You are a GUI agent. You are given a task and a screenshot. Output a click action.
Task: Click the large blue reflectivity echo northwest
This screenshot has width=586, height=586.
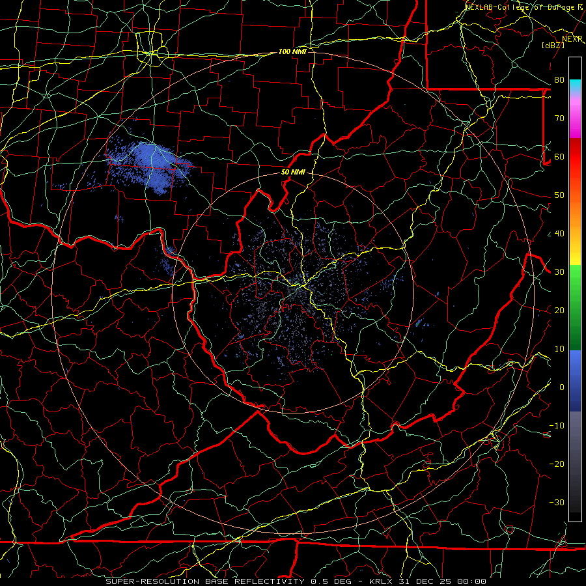(150, 165)
